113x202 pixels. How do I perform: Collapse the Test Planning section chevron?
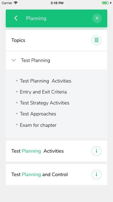click(x=14, y=60)
